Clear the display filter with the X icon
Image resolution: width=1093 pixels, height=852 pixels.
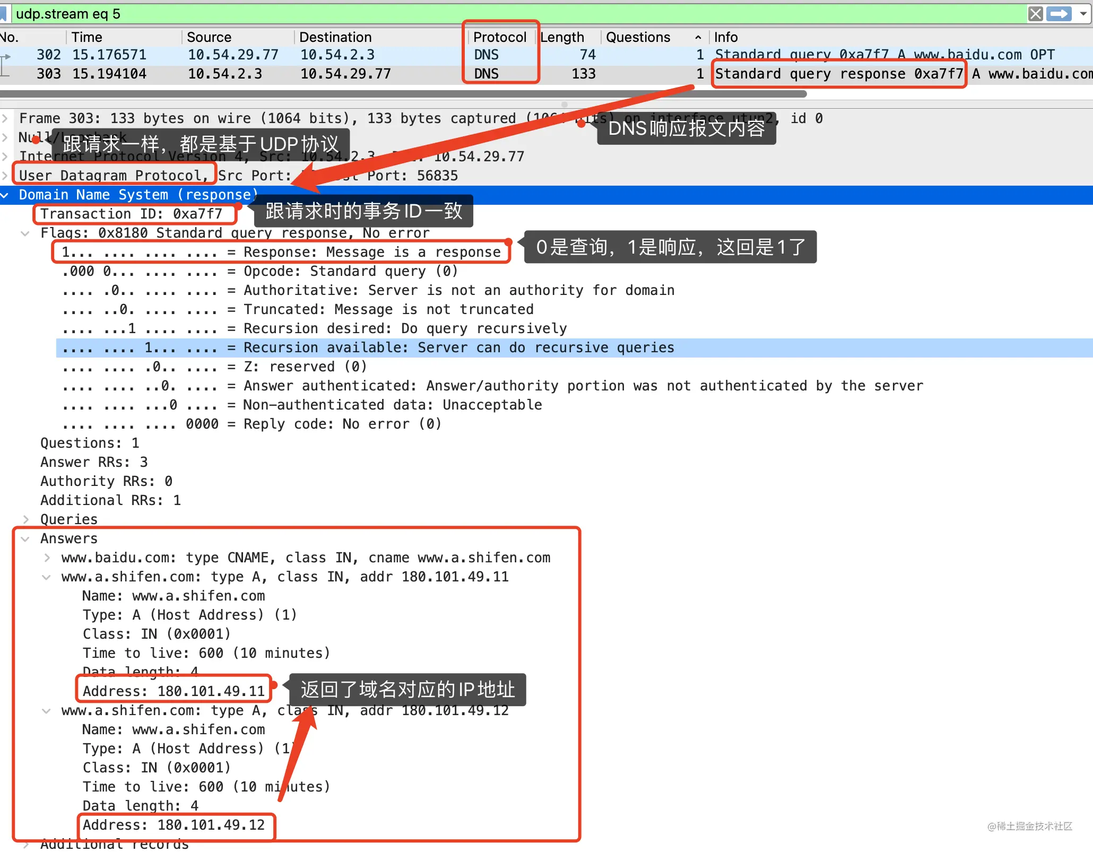(x=1035, y=14)
